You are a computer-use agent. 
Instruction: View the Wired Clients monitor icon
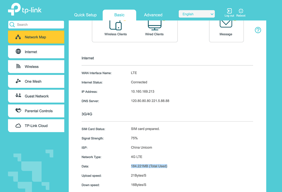(x=154, y=25)
